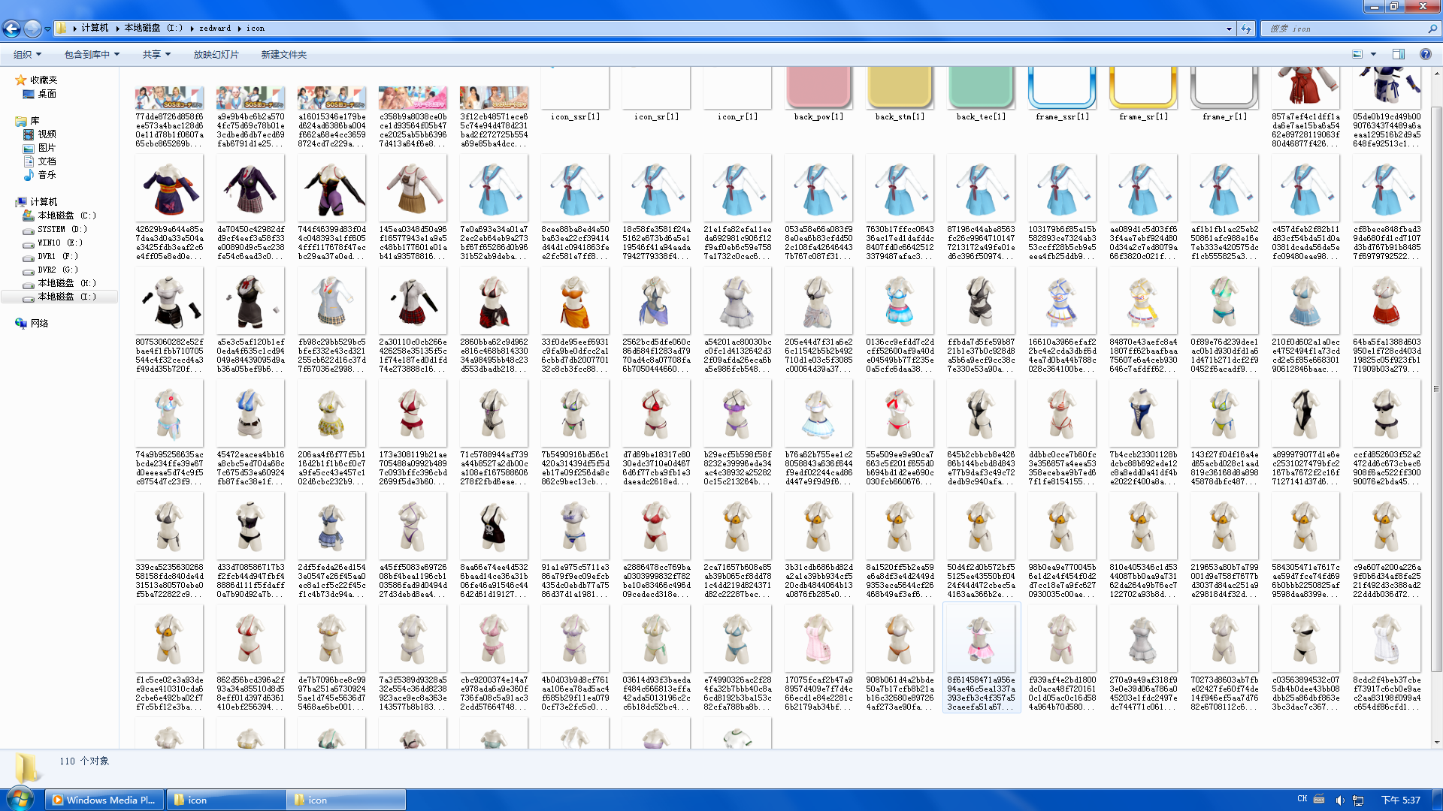The image size is (1443, 811).
Task: Open 文档 library
Action: pos(47,161)
